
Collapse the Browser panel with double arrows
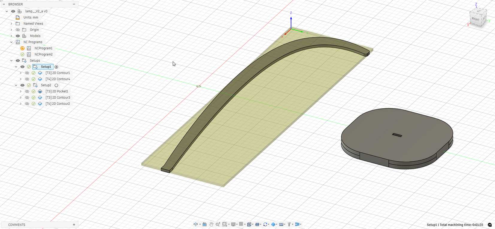(x=4, y=4)
